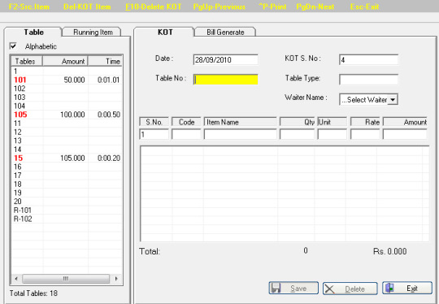Click Del-KOT Item in top bar
The width and height of the screenshot is (439, 304).
(87, 7)
